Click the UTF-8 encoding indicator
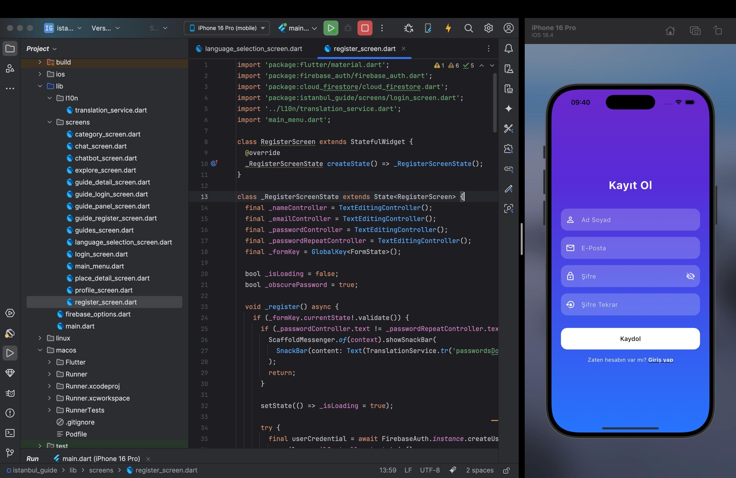Screen dimensions: 736x478 [430, 470]
